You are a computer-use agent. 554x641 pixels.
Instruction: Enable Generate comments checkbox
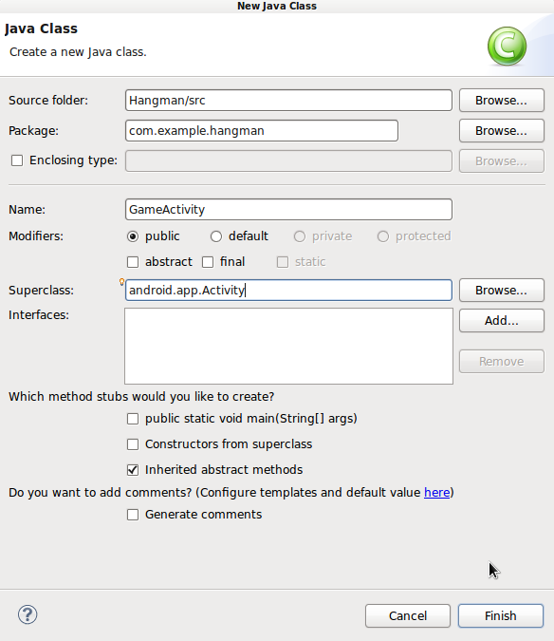pos(133,515)
